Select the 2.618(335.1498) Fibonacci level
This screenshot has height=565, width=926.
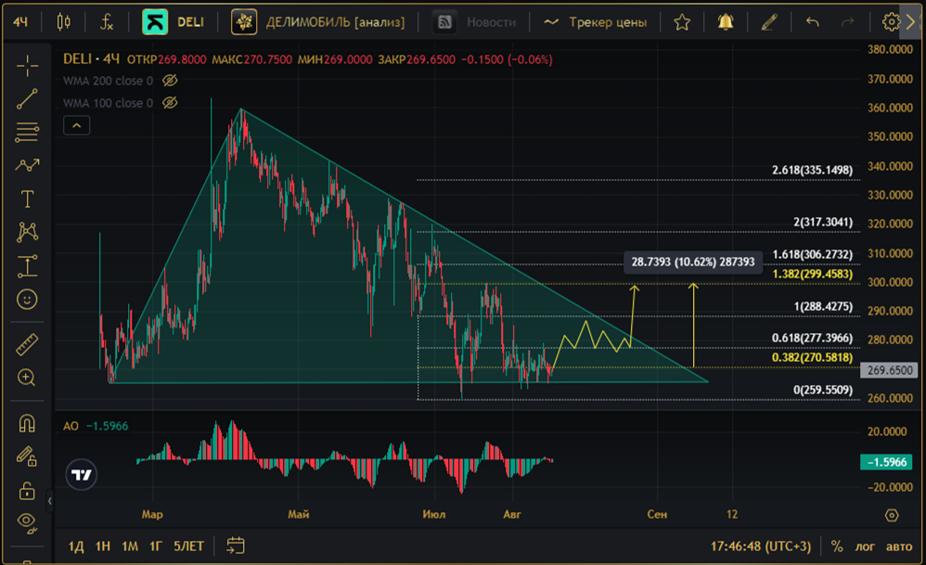(x=812, y=170)
